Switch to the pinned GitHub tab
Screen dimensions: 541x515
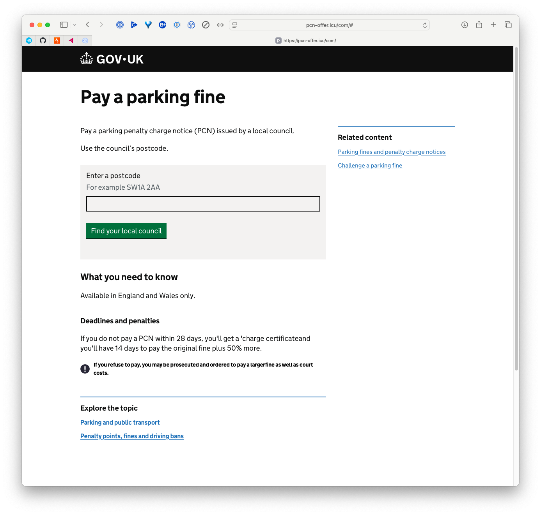click(x=43, y=41)
